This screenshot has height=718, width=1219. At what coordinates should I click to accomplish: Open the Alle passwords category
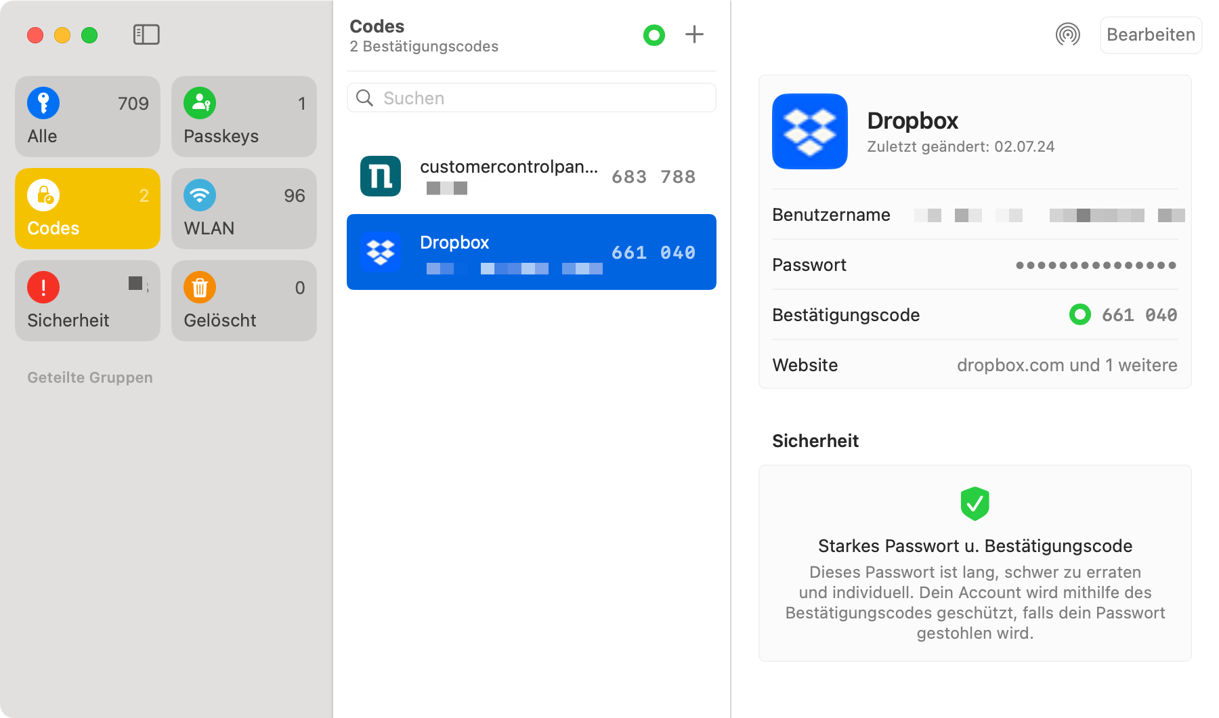87,117
